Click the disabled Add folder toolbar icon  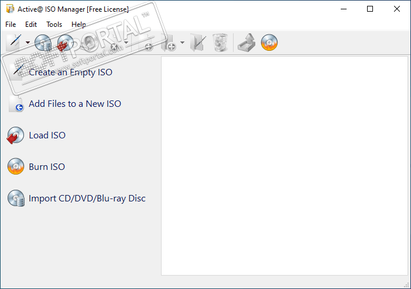coord(168,43)
